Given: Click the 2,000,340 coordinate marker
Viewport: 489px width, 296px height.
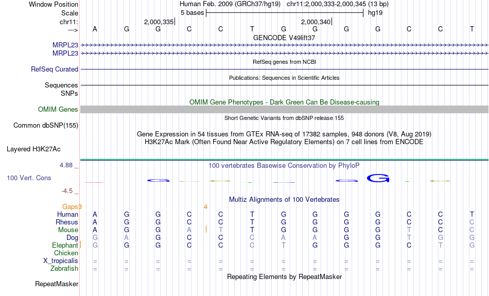Looking at the screenshot, I should [316, 22].
